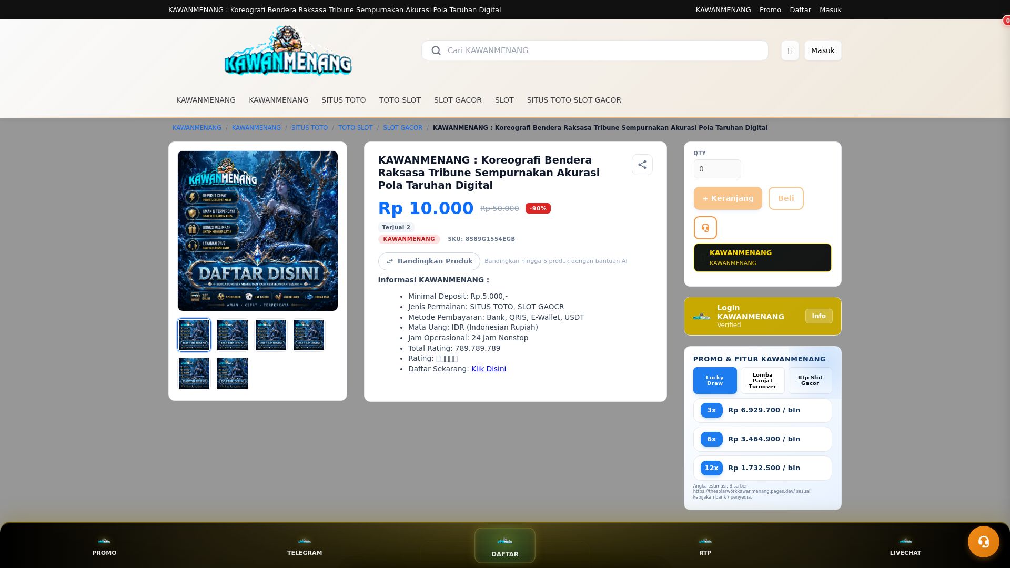Select the first product thumbnail

point(194,335)
